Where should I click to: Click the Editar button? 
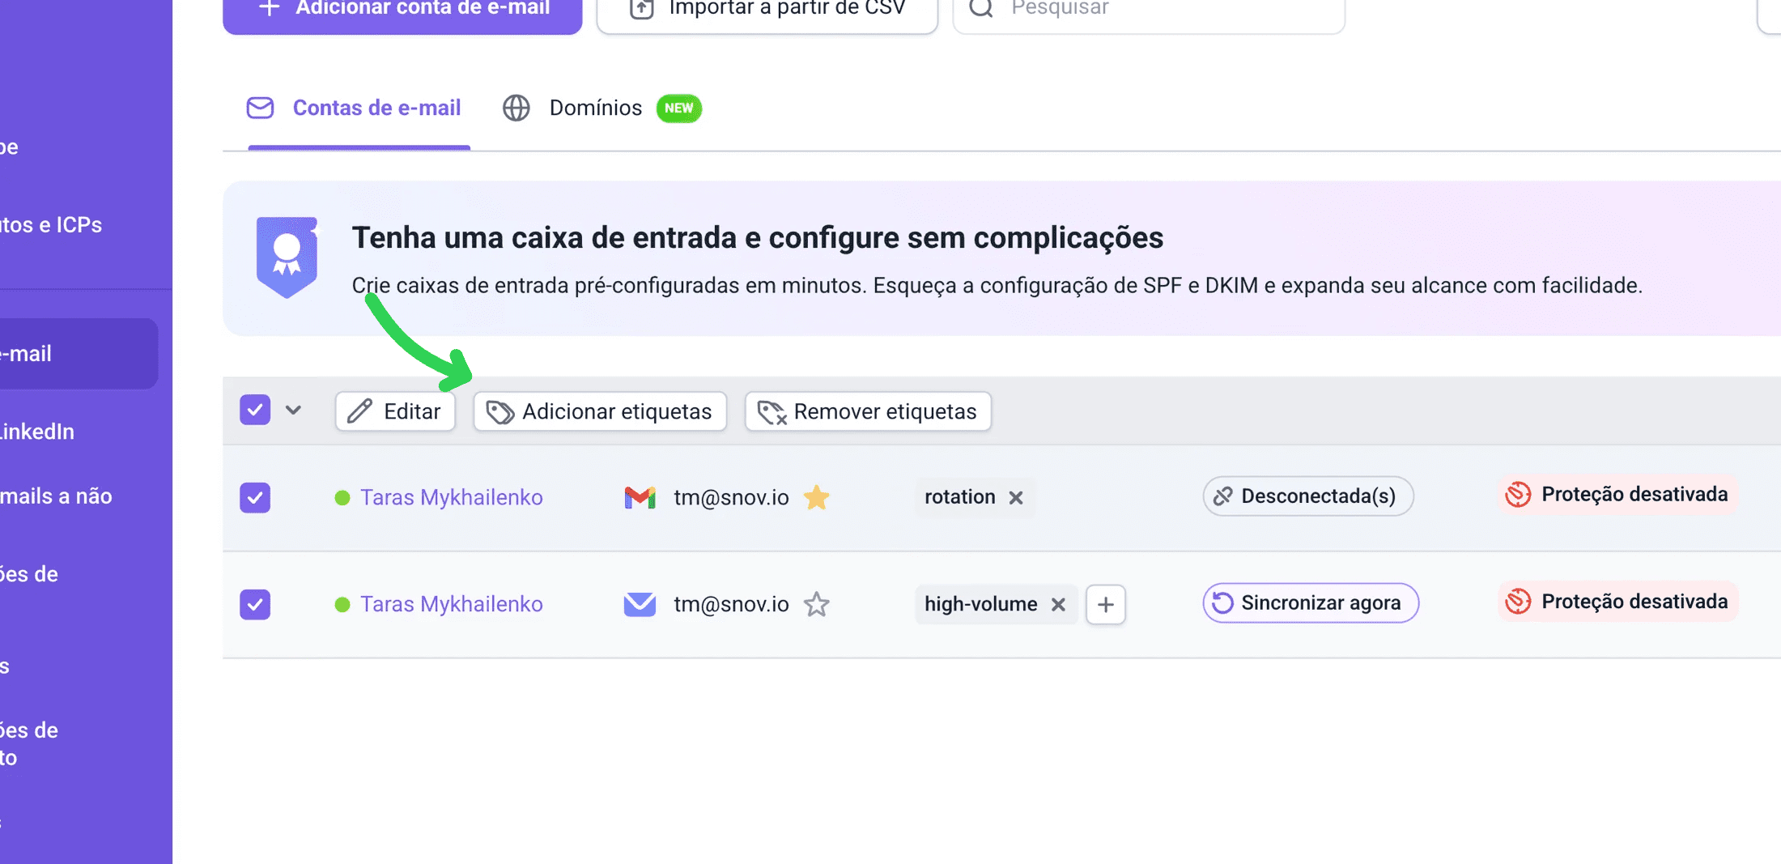(x=395, y=411)
